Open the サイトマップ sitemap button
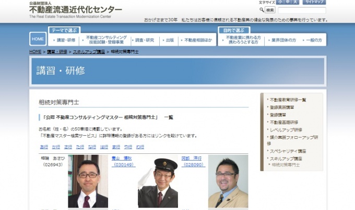Viewport: 355px width, 210px height. (x=314, y=2)
